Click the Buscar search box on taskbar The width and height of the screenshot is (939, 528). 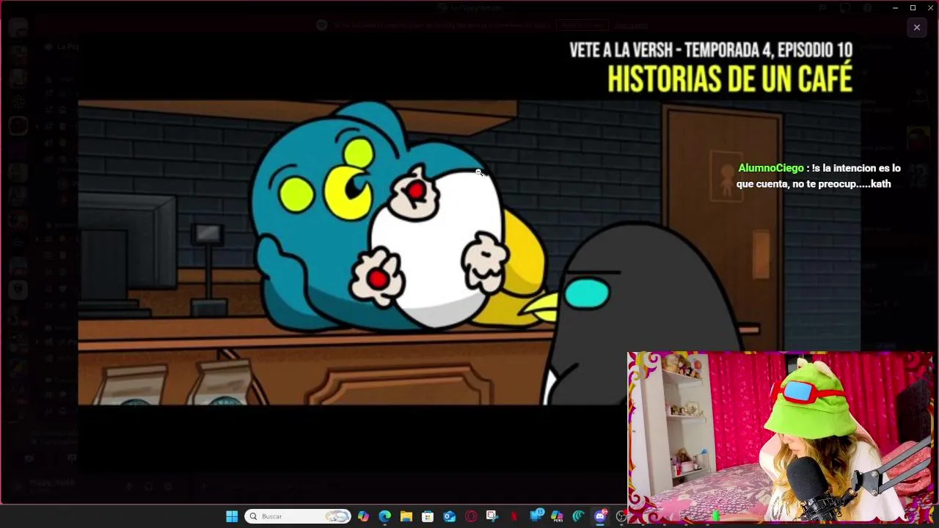298,516
